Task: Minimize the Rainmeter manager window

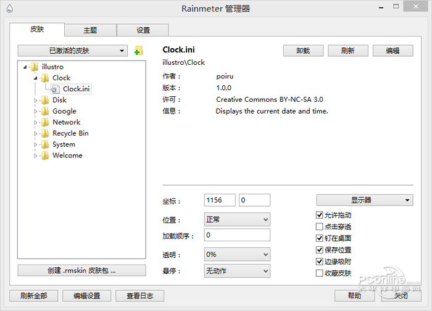Action: tap(381, 7)
